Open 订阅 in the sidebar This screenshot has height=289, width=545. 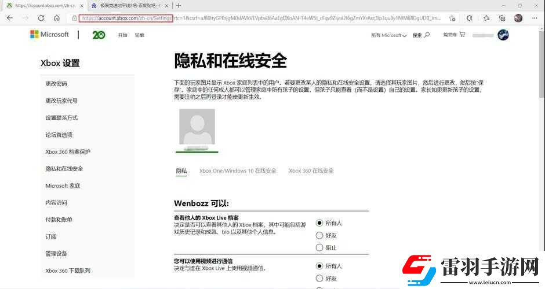point(51,236)
